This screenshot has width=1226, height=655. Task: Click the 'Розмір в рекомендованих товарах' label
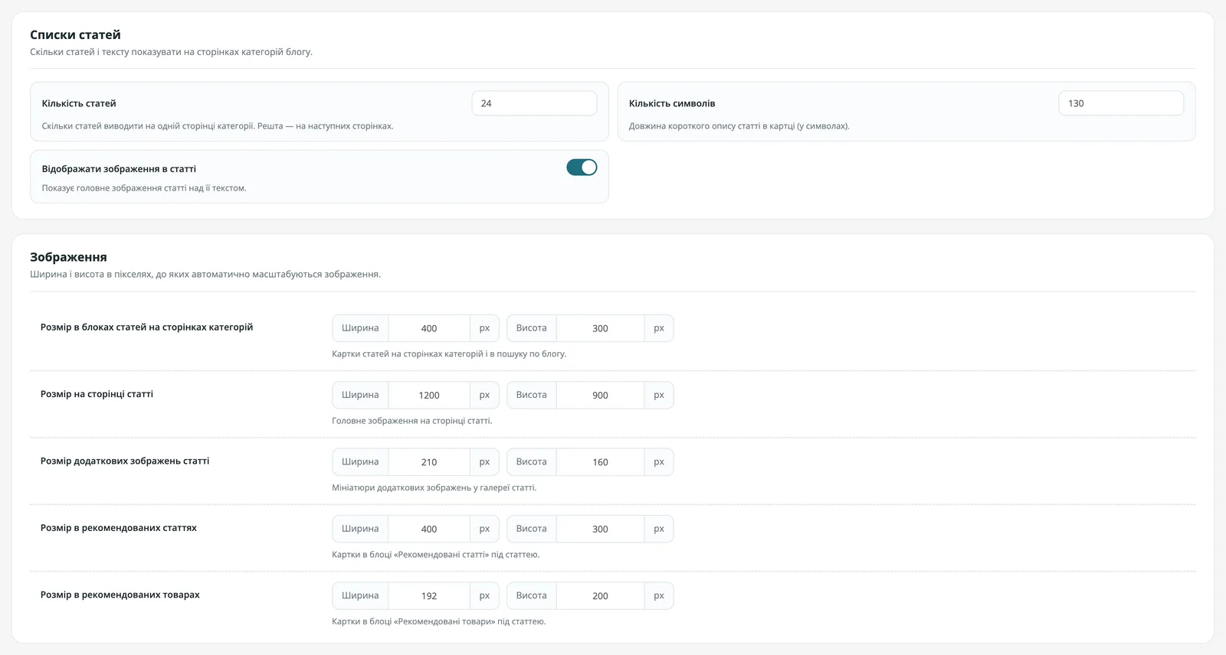pos(120,595)
